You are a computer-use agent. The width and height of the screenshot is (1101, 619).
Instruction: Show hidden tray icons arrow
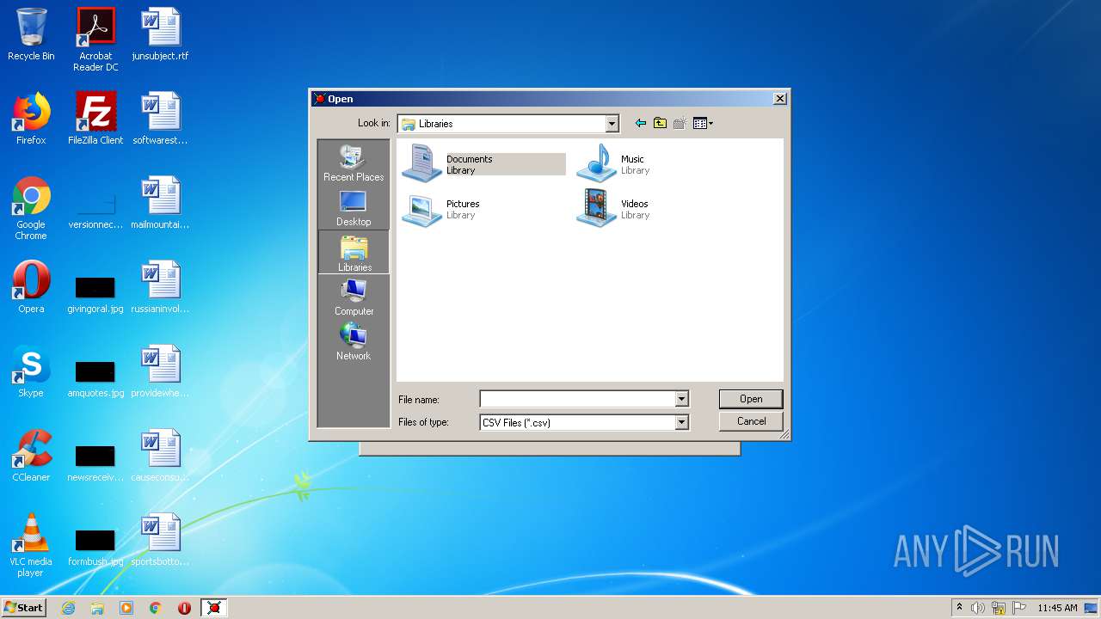(959, 608)
